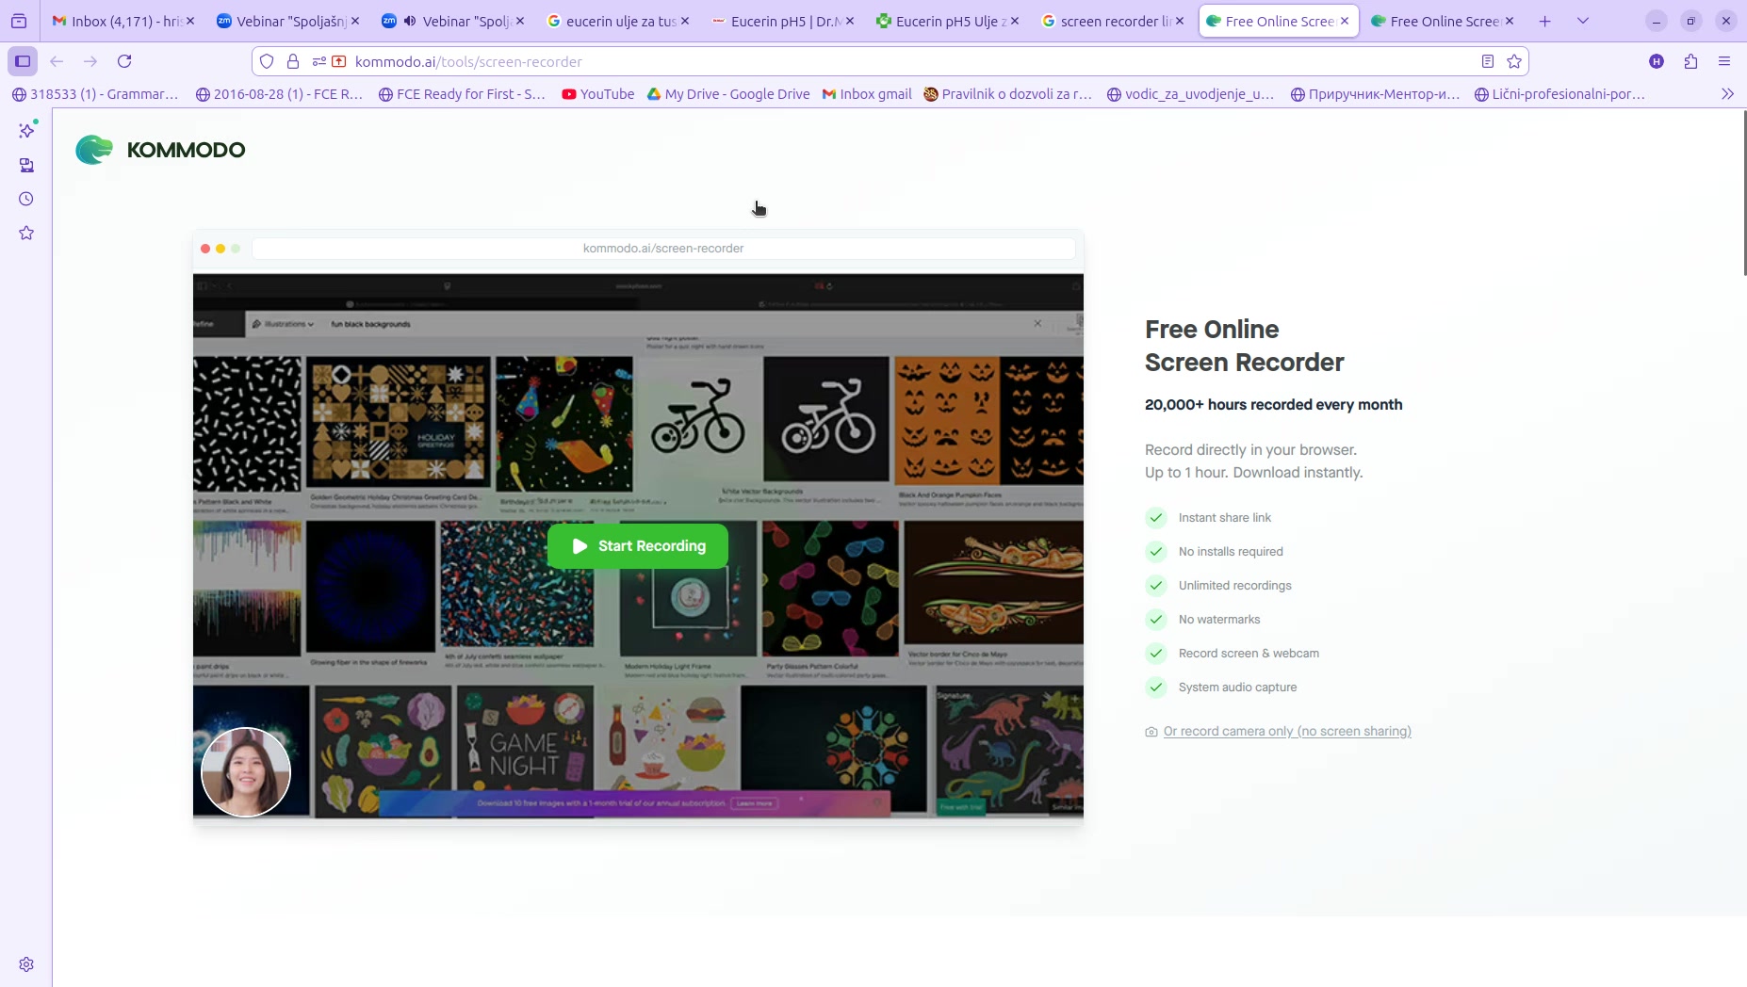This screenshot has width=1747, height=987.
Task: Open the YouTube bookmark
Action: [597, 94]
